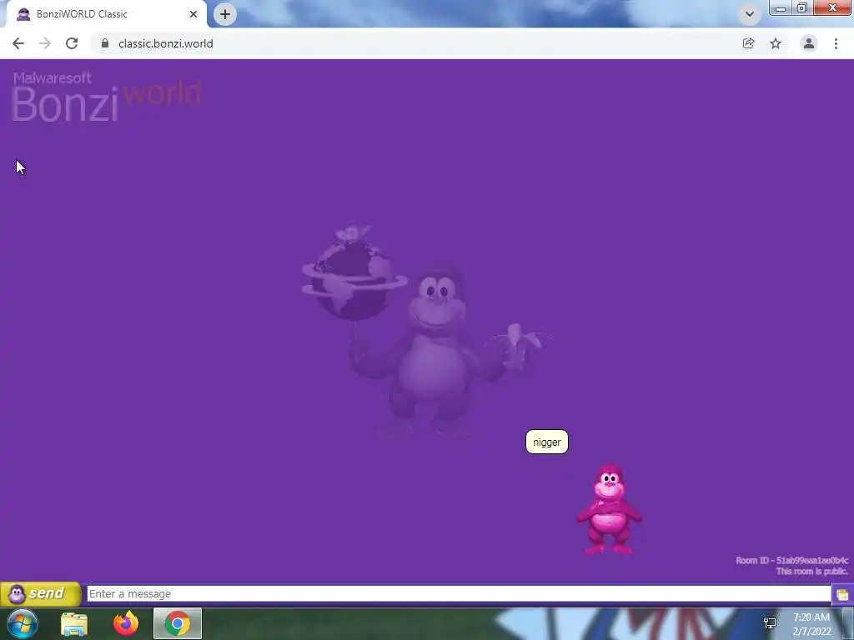This screenshot has height=640, width=854.
Task: Expand the tab search chevron
Action: click(x=750, y=14)
